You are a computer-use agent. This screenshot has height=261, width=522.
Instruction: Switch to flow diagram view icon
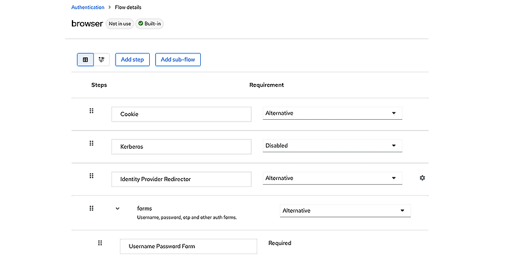(101, 60)
